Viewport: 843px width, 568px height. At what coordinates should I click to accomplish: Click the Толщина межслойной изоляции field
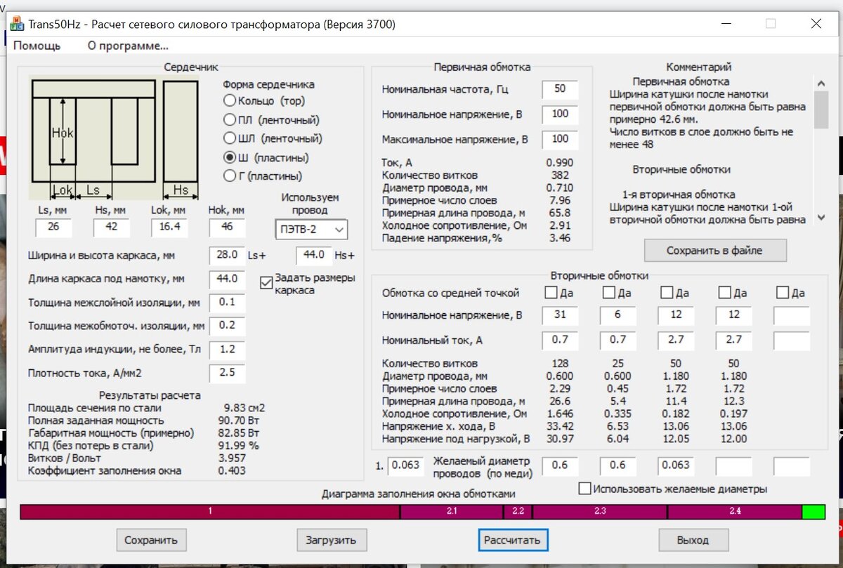click(x=227, y=303)
